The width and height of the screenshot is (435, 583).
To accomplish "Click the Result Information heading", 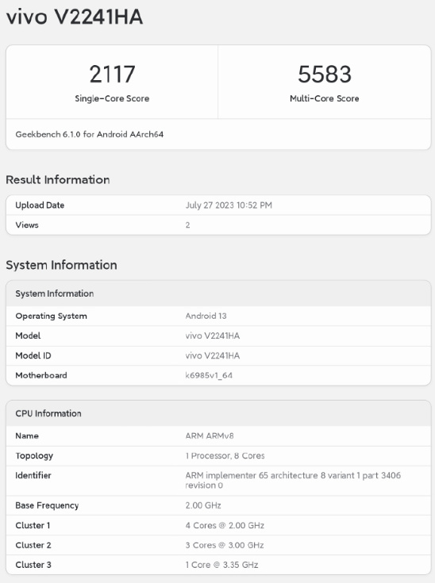I will 58,180.
